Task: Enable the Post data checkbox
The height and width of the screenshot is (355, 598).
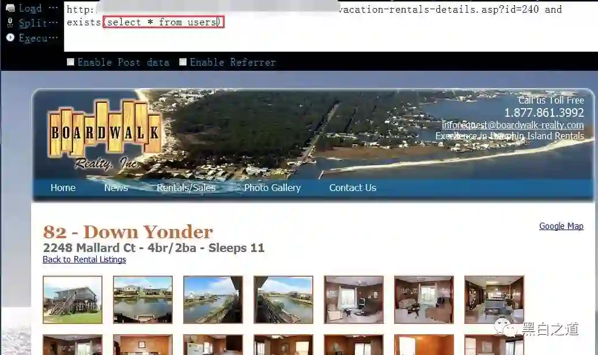Action: pyautogui.click(x=70, y=62)
